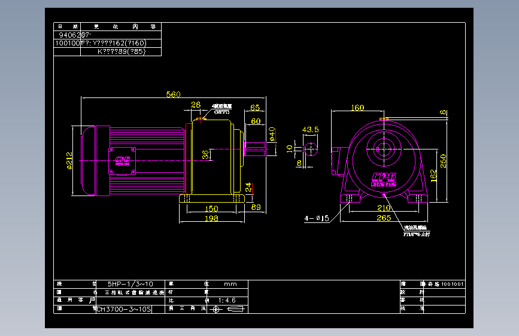
Task: Click the third-angle projection symbol
Action: 227,309
